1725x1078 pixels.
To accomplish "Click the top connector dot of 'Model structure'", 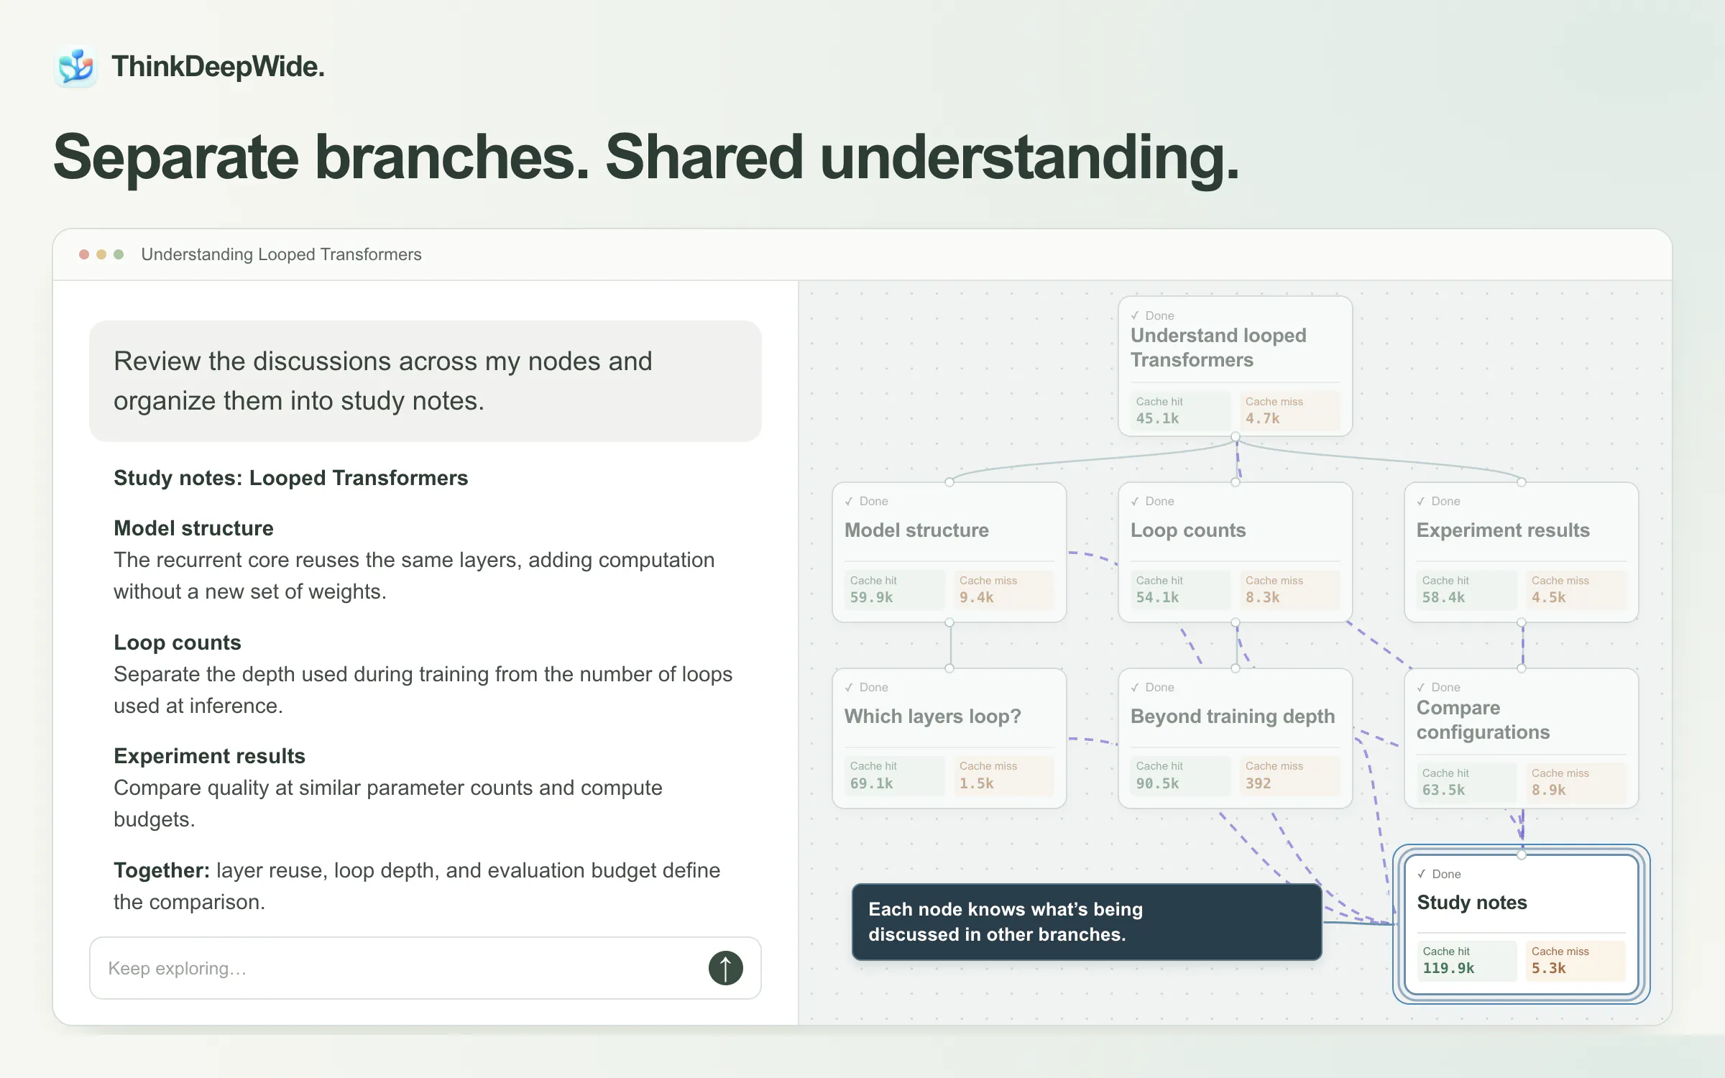I will [x=949, y=482].
